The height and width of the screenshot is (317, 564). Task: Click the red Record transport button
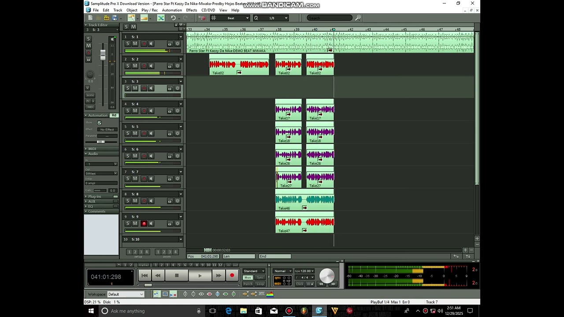(x=232, y=276)
